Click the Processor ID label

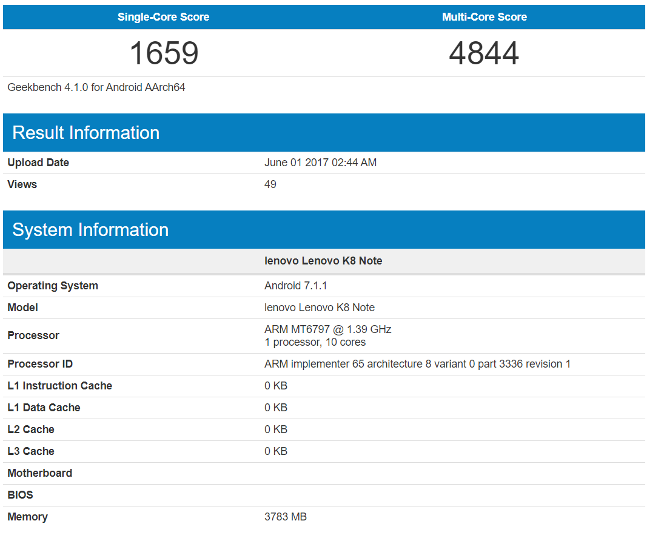click(x=40, y=365)
